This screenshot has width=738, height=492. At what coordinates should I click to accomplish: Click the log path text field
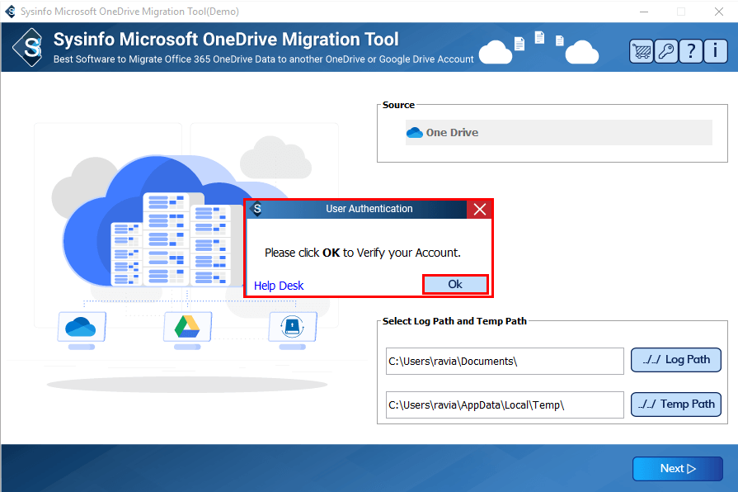[505, 361]
